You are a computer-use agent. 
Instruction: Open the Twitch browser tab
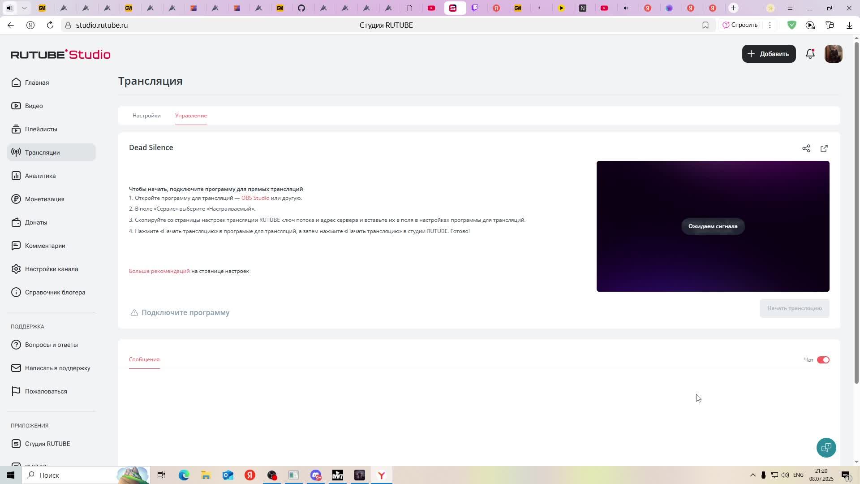[475, 8]
